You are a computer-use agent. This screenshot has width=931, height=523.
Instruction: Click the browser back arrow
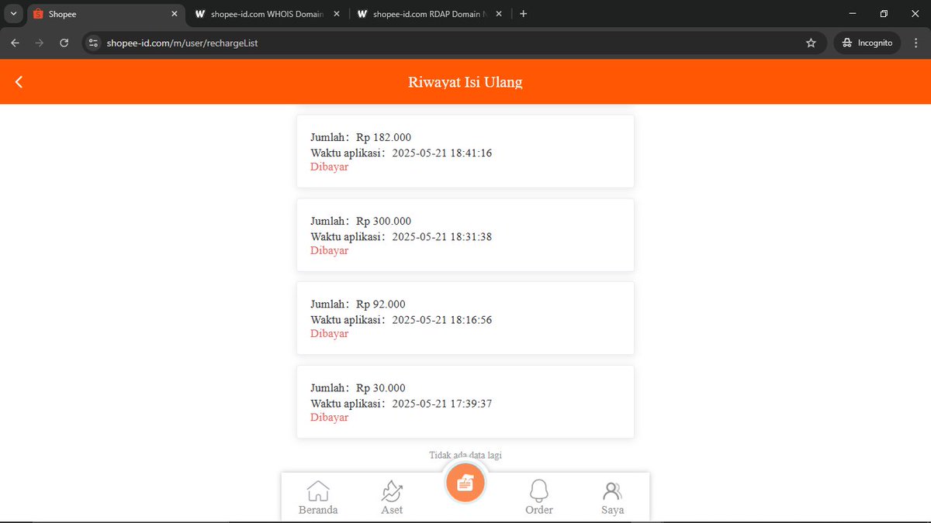[16, 43]
